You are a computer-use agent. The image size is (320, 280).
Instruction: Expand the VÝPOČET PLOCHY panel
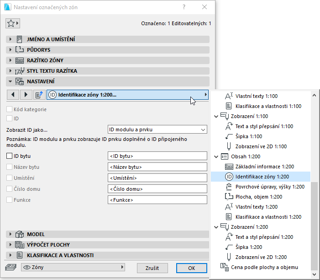[10, 245]
